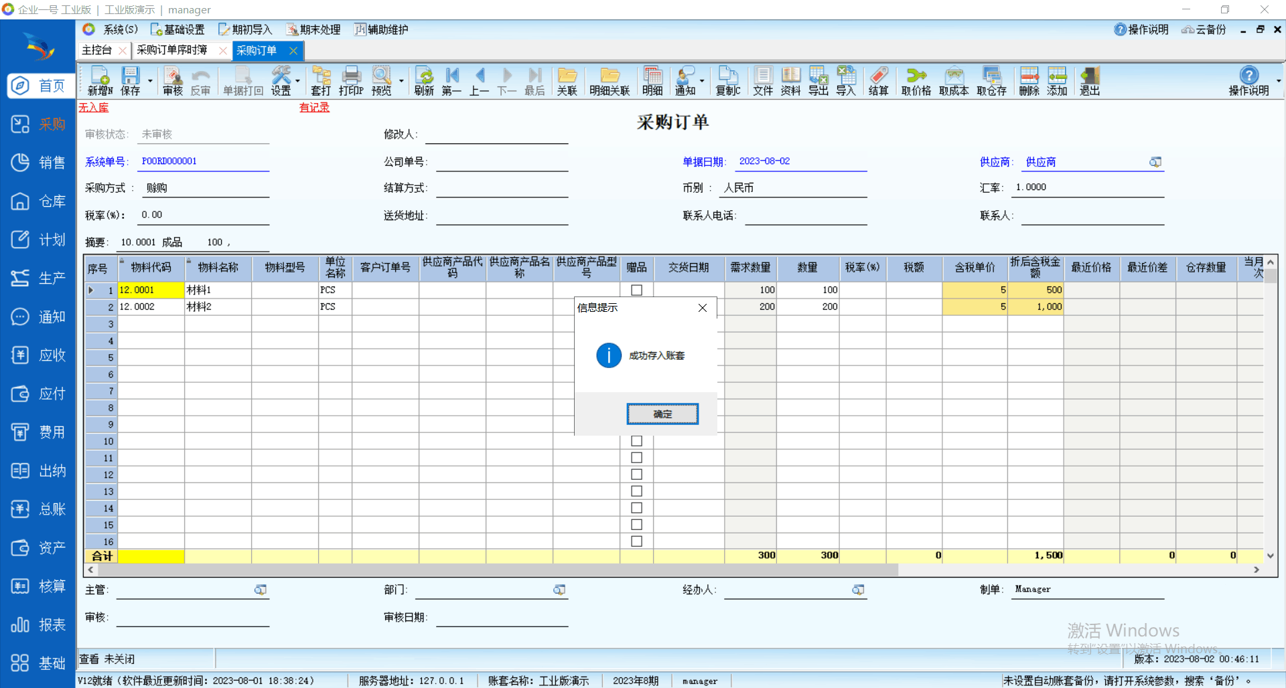
Task: Click the 导出 (Export) toolbar icon
Action: click(x=818, y=81)
